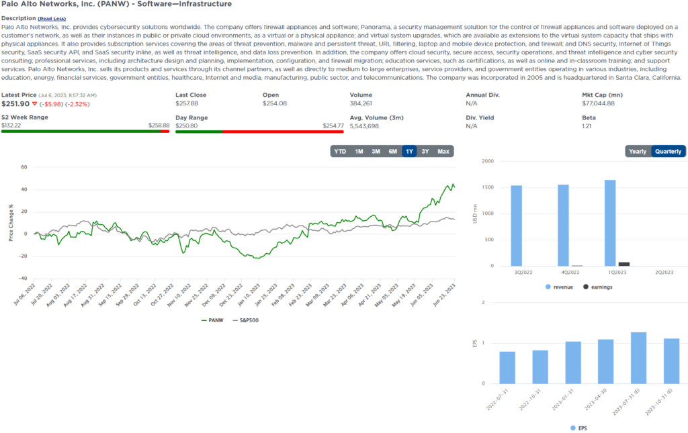Click the red down-triangle price icon
The image size is (688, 433).
tap(35, 104)
